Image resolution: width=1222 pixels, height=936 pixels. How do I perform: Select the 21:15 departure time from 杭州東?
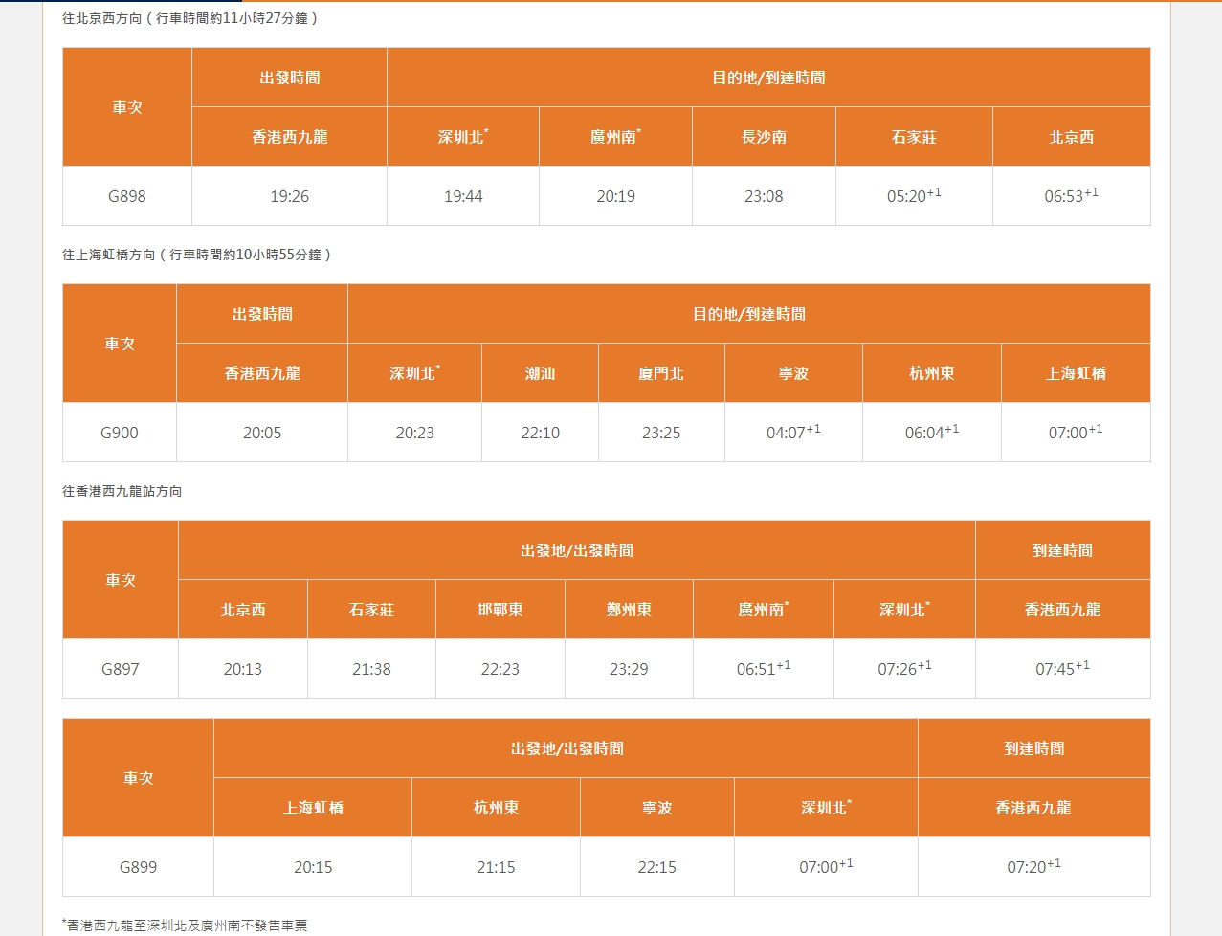pyautogui.click(x=496, y=867)
